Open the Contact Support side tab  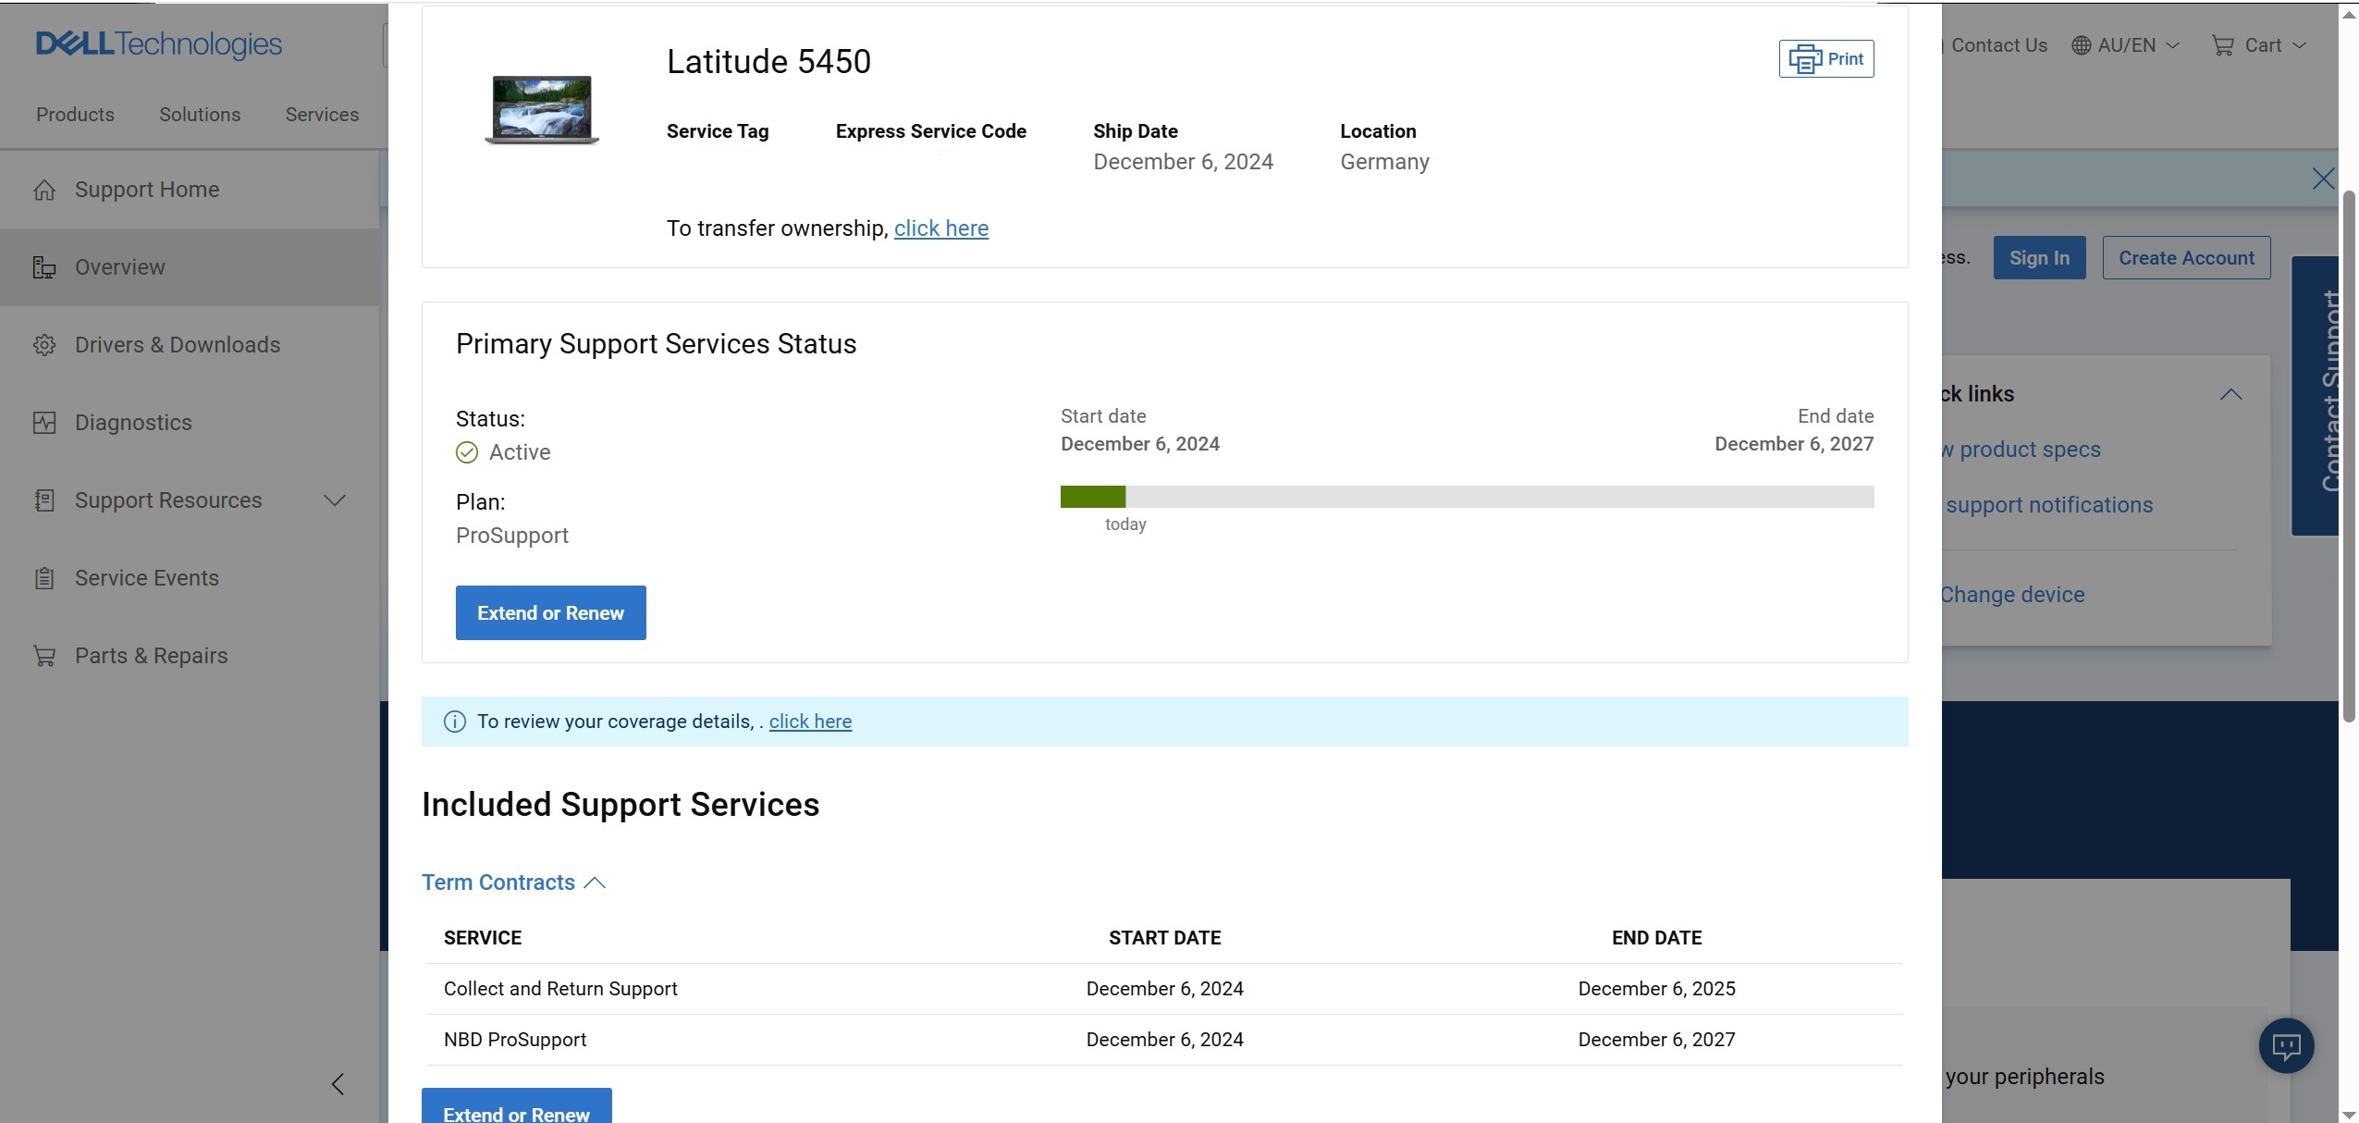click(x=2316, y=395)
